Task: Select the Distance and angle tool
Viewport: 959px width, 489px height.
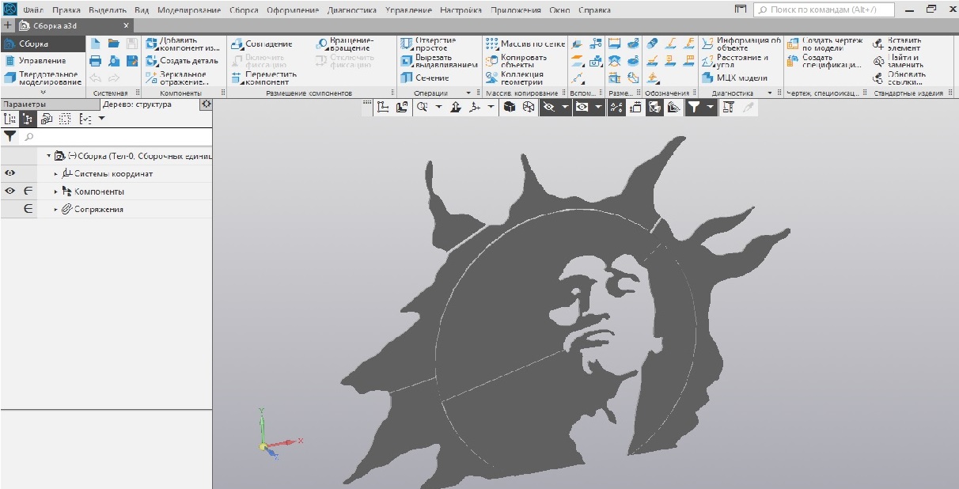Action: click(x=735, y=61)
